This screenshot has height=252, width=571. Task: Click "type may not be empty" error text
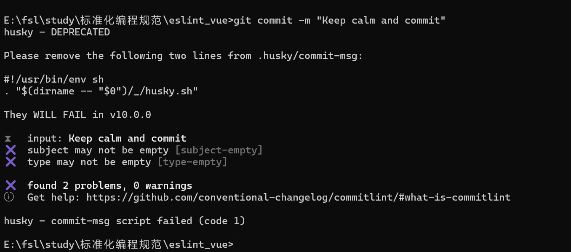point(89,162)
